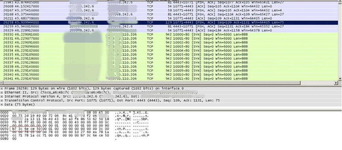Select SYN packet 26334 port 10004-80

coord(169,51)
